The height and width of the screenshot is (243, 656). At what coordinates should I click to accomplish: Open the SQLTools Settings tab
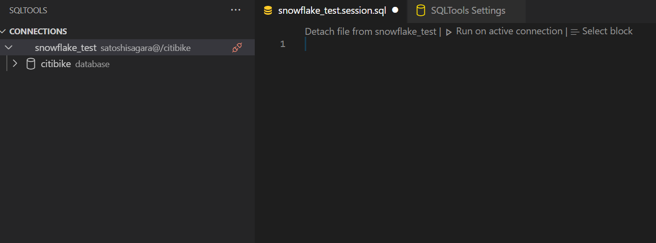pos(466,11)
